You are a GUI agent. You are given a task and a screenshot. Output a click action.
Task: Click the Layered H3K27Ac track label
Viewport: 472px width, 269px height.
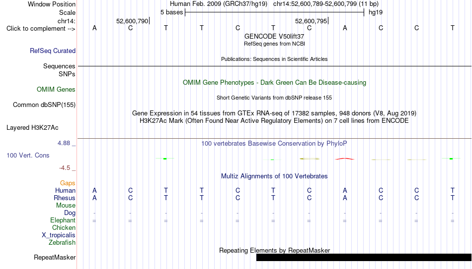pos(32,128)
